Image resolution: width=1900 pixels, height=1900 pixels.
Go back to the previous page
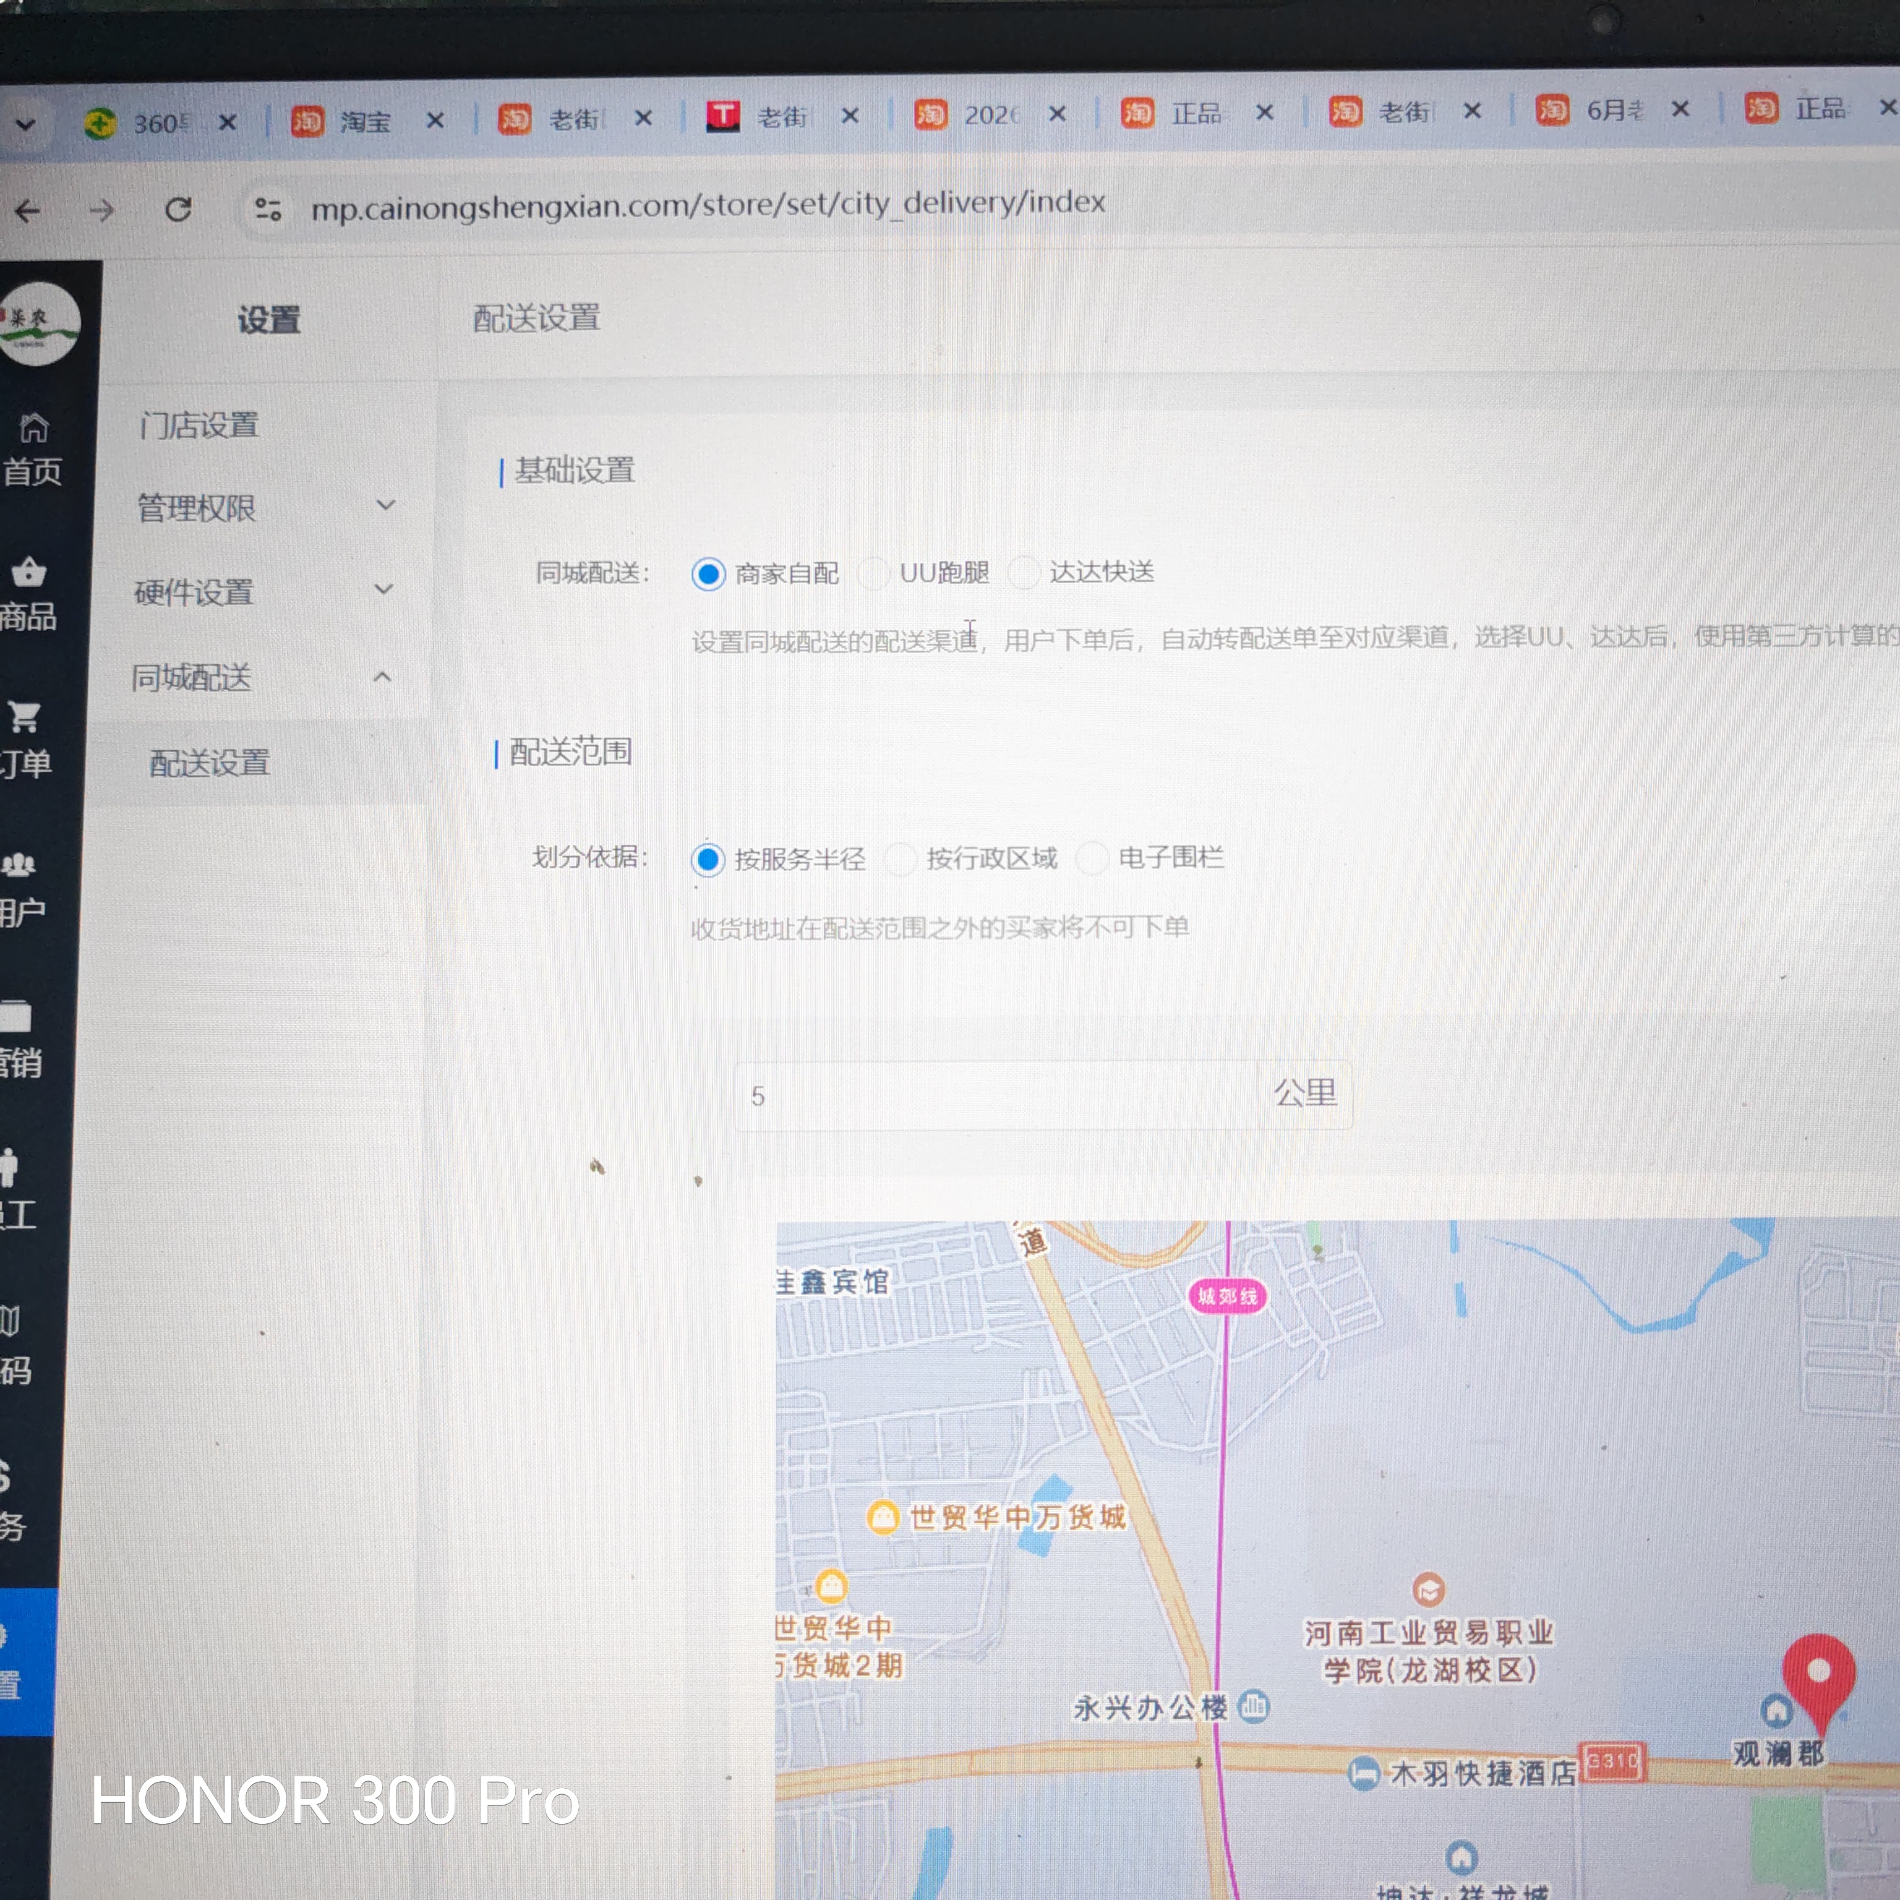[x=28, y=210]
